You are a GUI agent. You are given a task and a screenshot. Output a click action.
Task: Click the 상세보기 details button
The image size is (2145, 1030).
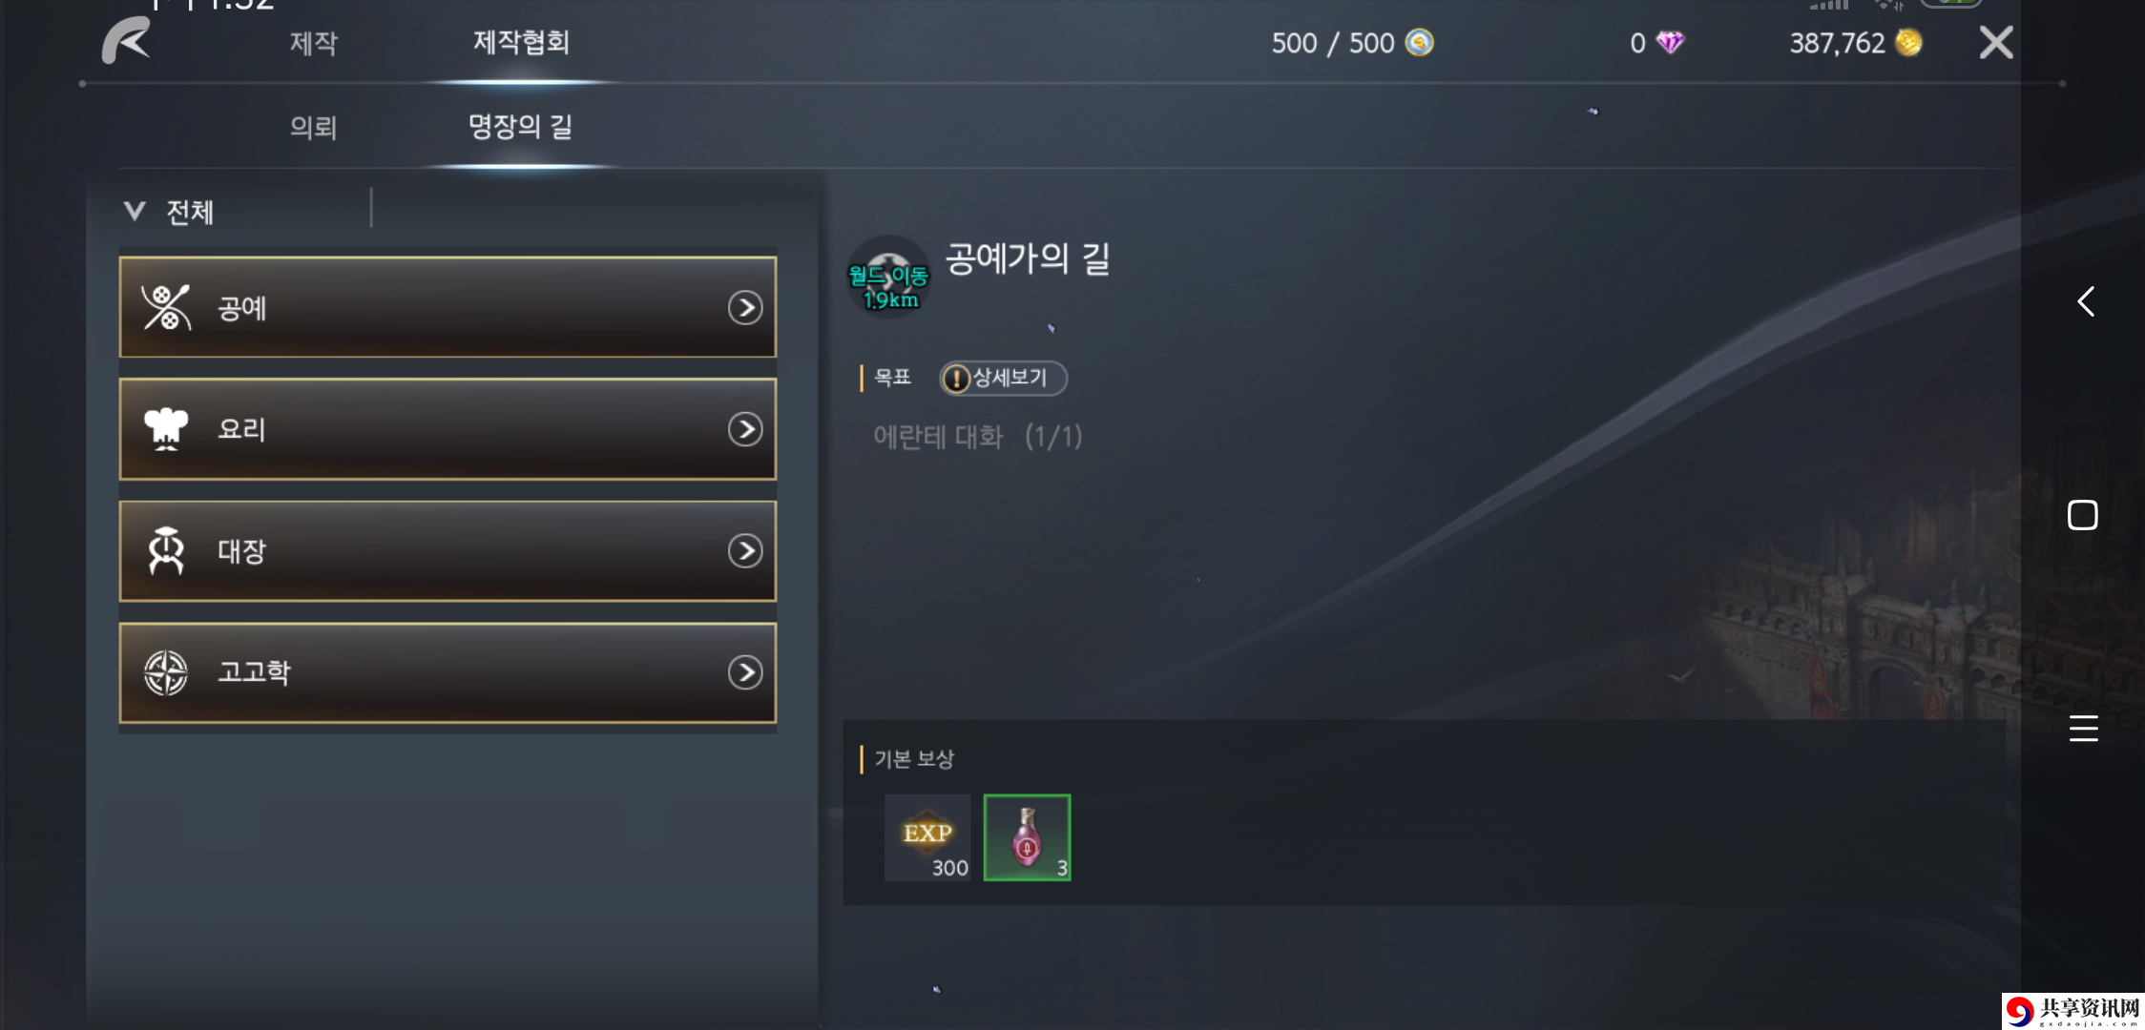coord(1003,379)
